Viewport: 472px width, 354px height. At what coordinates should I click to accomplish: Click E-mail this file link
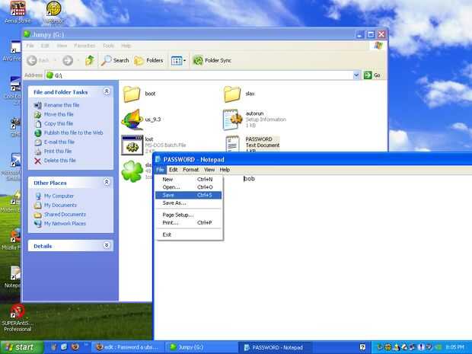(59, 142)
